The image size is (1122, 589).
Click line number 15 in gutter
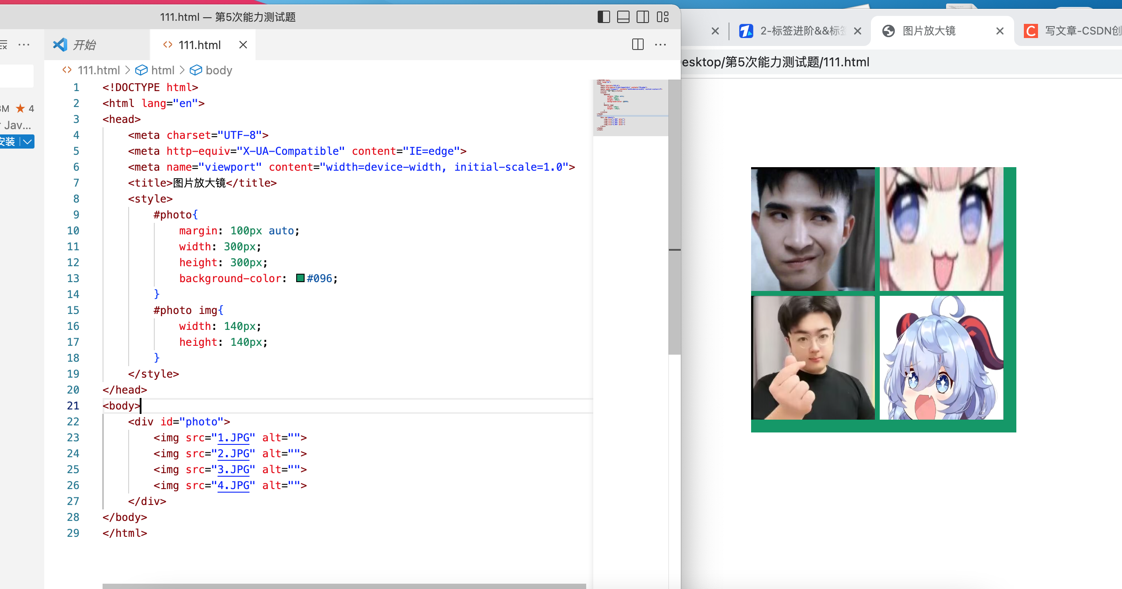[73, 310]
